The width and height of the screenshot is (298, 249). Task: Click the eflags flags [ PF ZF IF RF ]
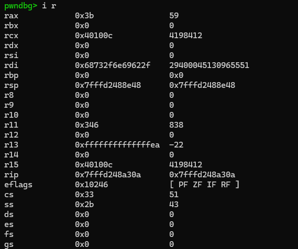pyautogui.click(x=204, y=185)
